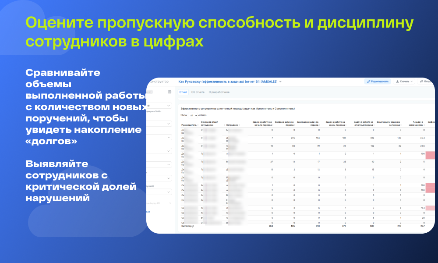The image size is (438, 263).
Task: Switch to the О разработчике tab
Action: click(x=219, y=92)
